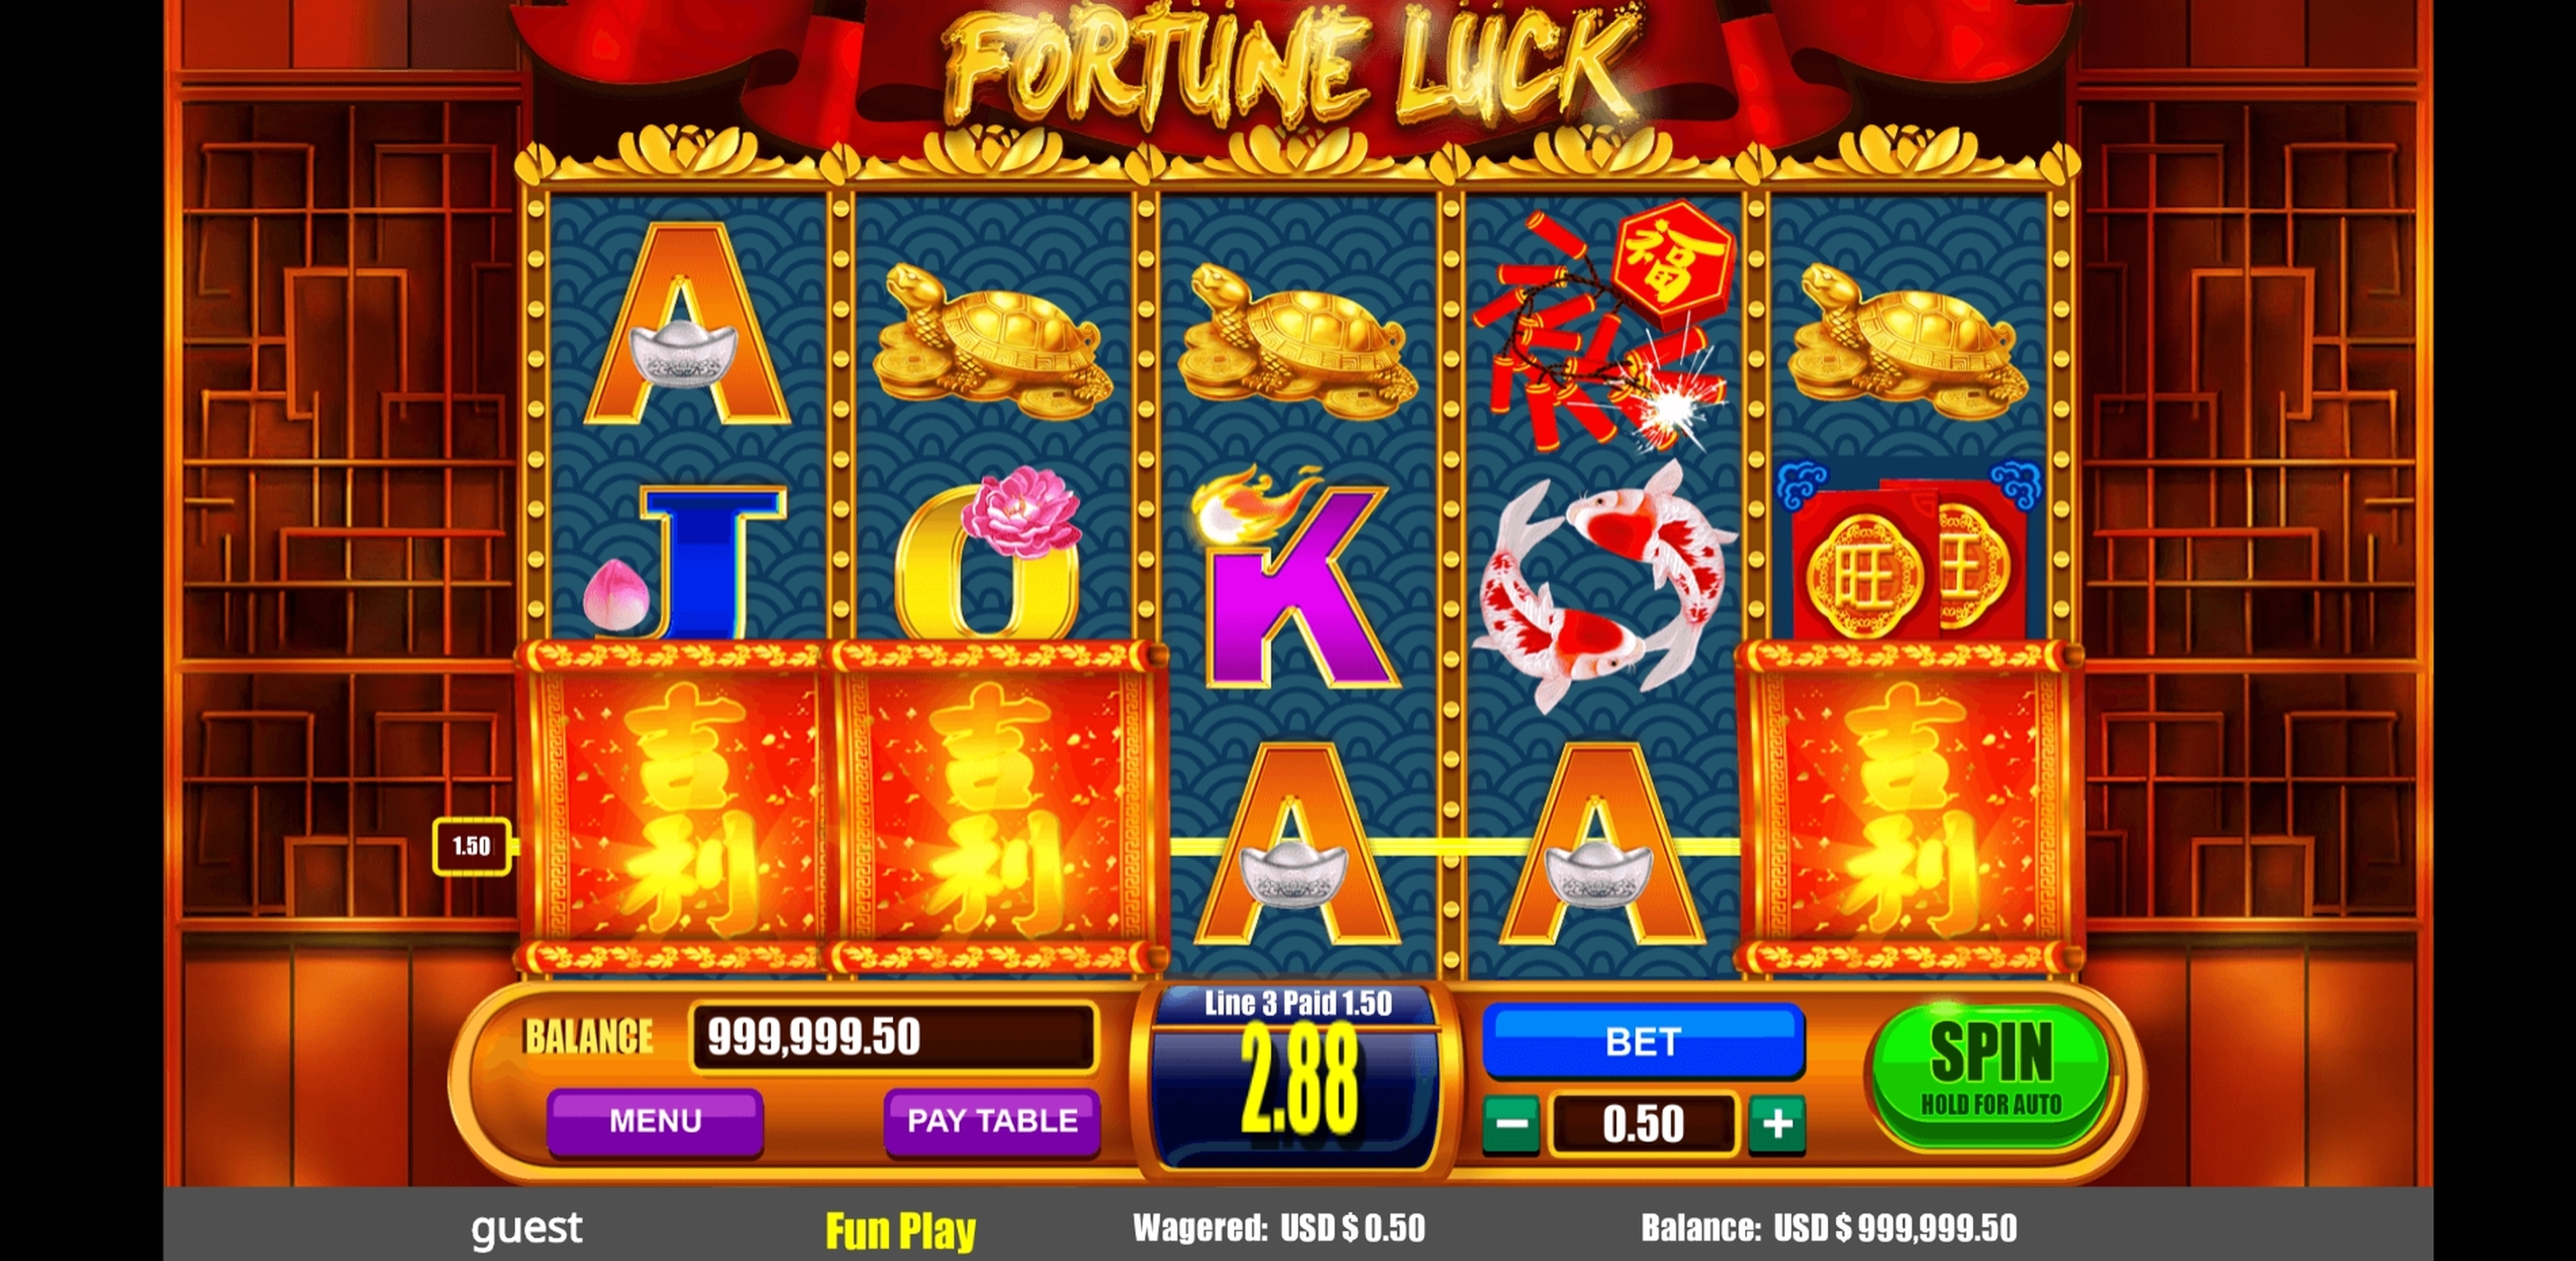Click the Fun Play label

coord(900,1229)
